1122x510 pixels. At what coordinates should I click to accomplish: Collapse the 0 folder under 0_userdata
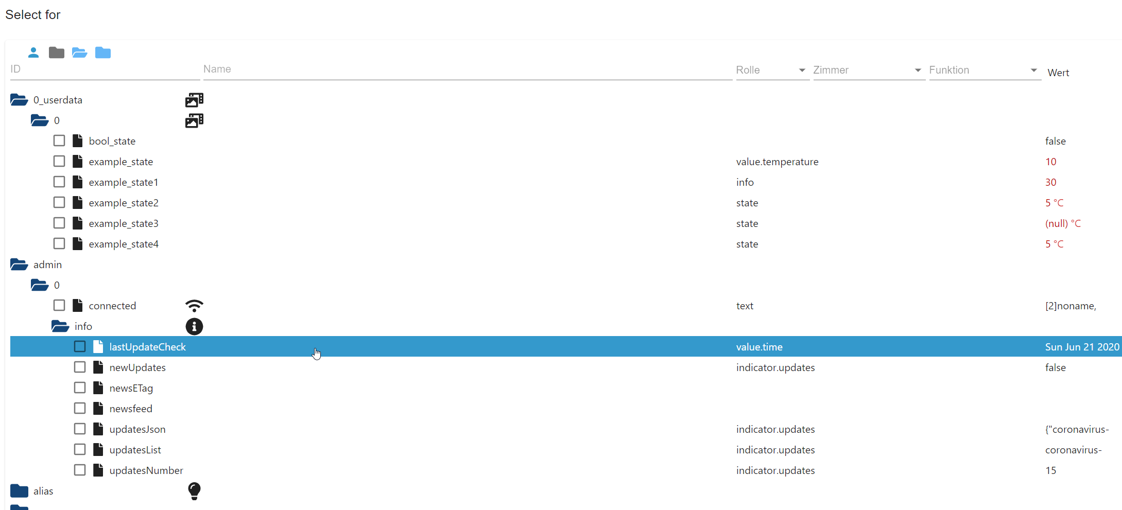pyautogui.click(x=40, y=120)
